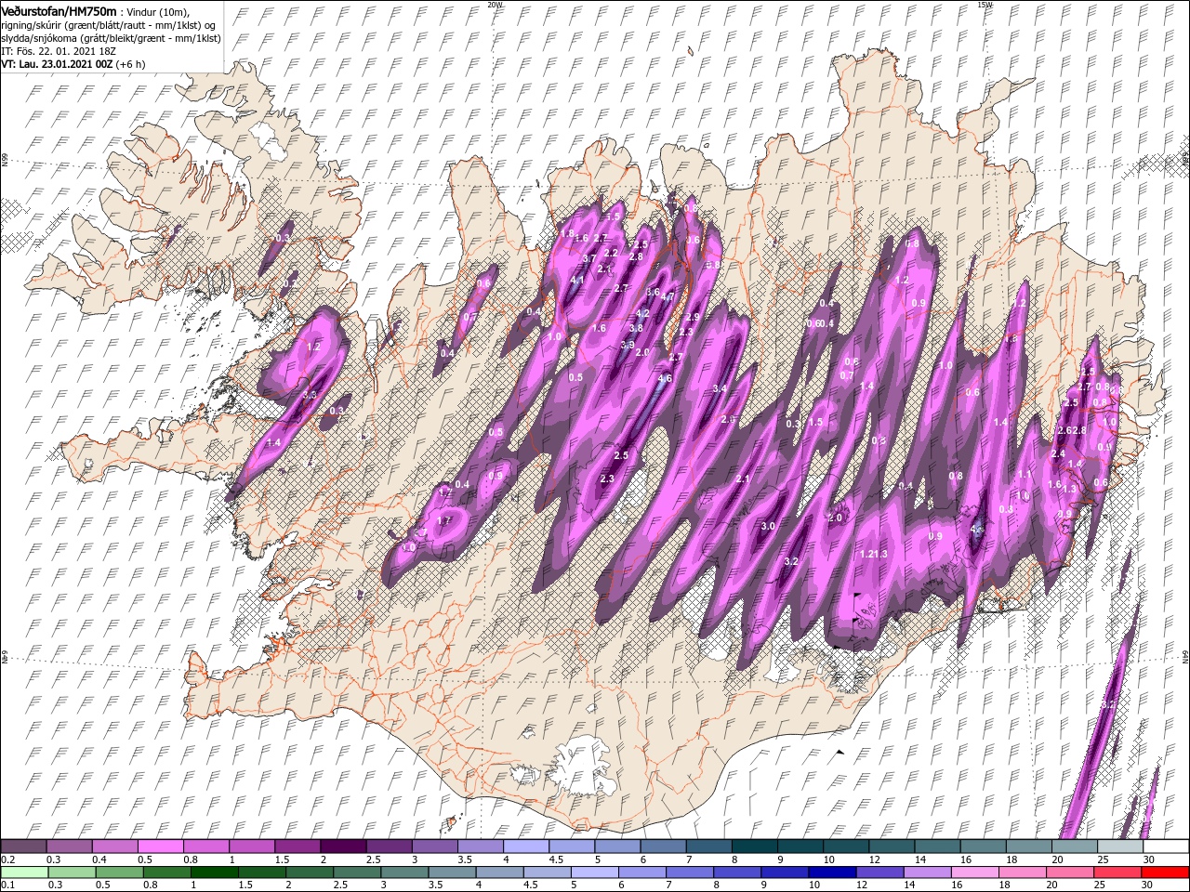The height and width of the screenshot is (892, 1190).
Task: Click the 'Veðurstofan/HM750m' title text
Action: tap(59, 10)
